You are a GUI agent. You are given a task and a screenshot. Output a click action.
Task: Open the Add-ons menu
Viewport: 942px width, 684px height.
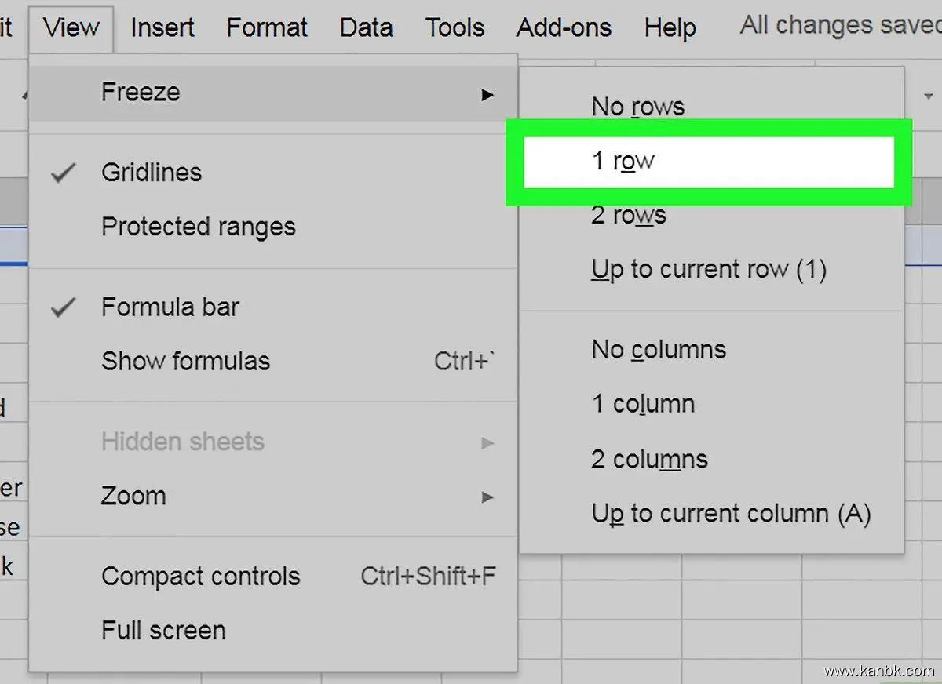(564, 28)
